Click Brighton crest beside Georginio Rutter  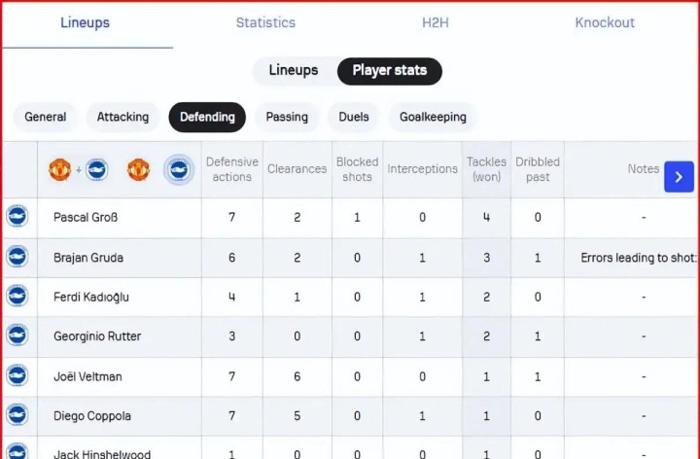[x=17, y=335]
